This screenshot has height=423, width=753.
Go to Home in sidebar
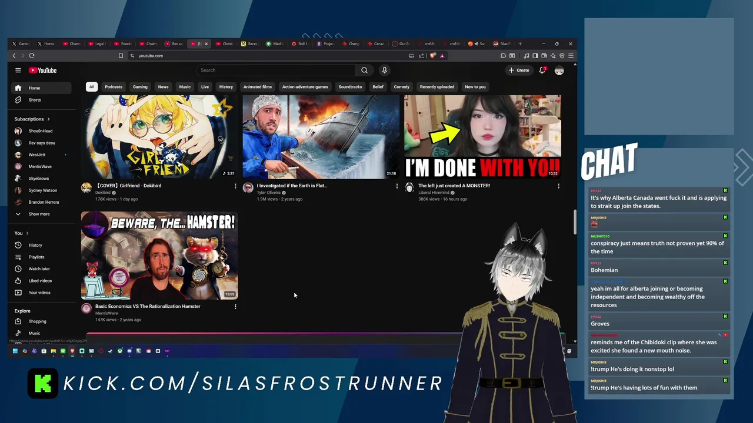tap(41, 88)
